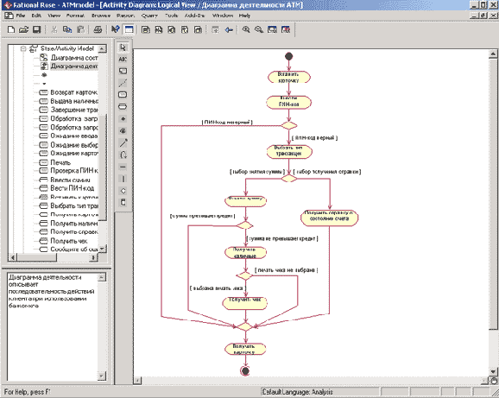Select Печать item in browser tree
The width and height of the screenshot is (499, 398).
pyautogui.click(x=60, y=162)
